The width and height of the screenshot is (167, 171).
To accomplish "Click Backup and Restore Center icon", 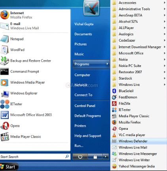I will 5,61.
